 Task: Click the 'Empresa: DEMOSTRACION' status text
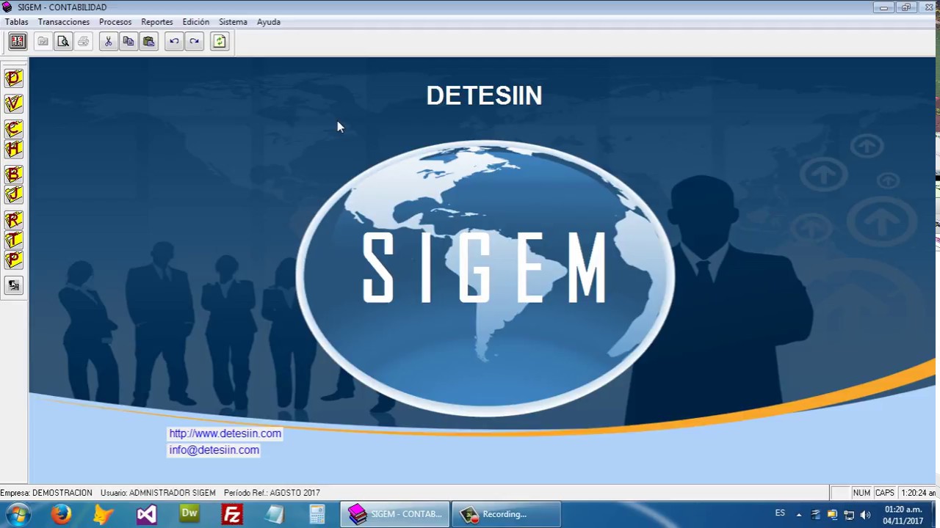(46, 493)
